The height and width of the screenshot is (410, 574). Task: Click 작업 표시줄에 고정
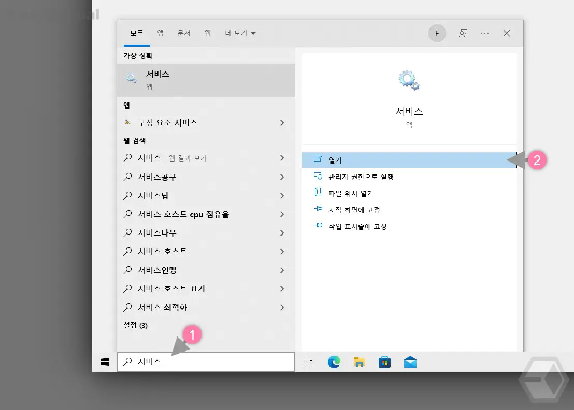(x=409, y=226)
